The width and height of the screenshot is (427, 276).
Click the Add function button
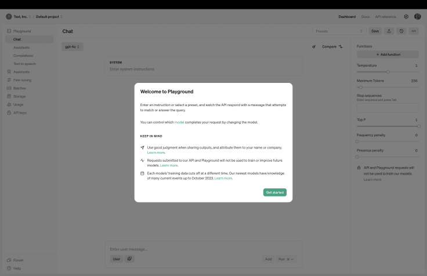(x=388, y=55)
